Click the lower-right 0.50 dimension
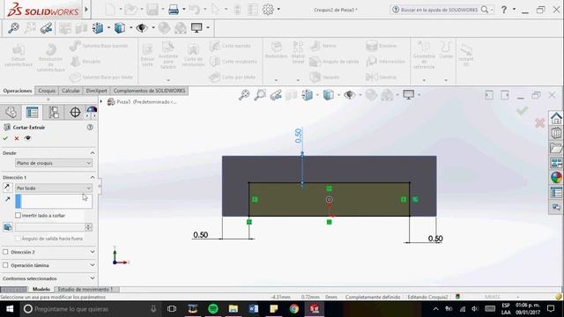The image size is (564, 317). pos(435,239)
